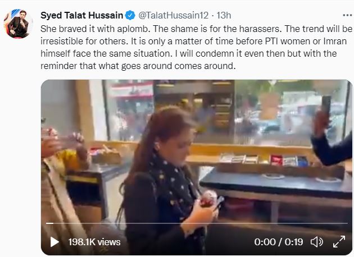Click the 198.1K views counter

point(94,242)
